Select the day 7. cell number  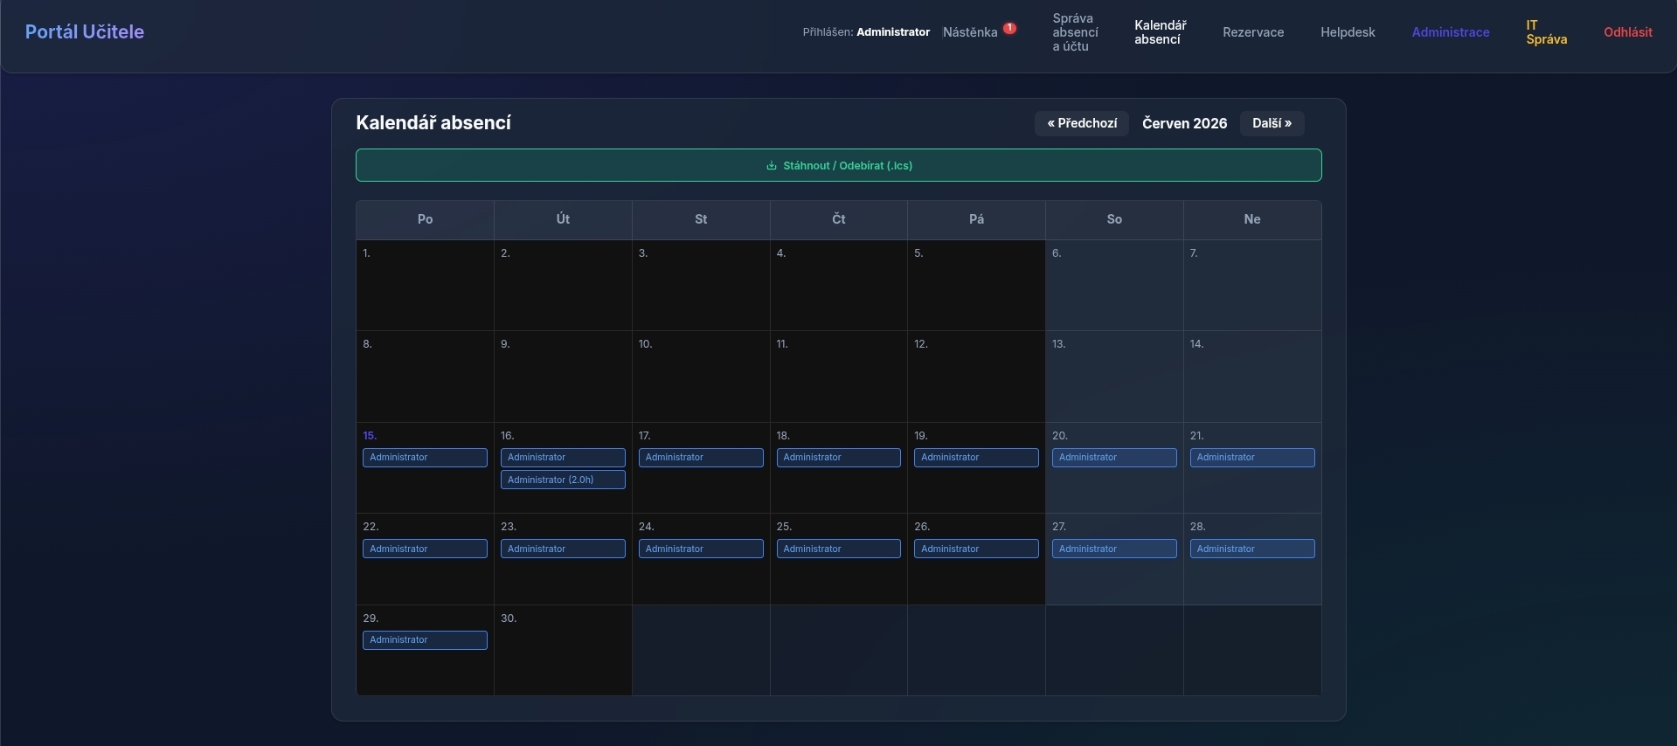pyautogui.click(x=1194, y=253)
